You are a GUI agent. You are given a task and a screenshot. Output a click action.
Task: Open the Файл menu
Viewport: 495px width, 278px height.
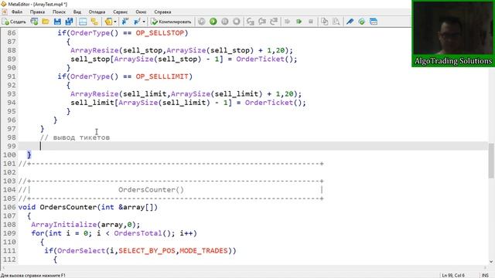tap(17, 12)
